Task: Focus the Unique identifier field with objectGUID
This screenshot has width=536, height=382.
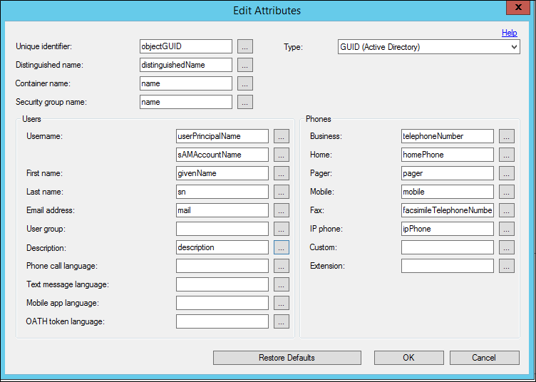Action: coord(186,46)
